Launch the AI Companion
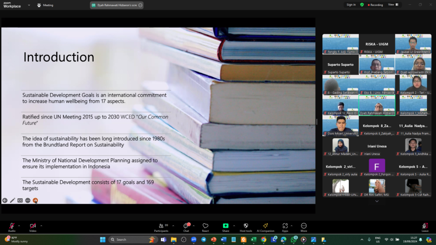 (265, 228)
